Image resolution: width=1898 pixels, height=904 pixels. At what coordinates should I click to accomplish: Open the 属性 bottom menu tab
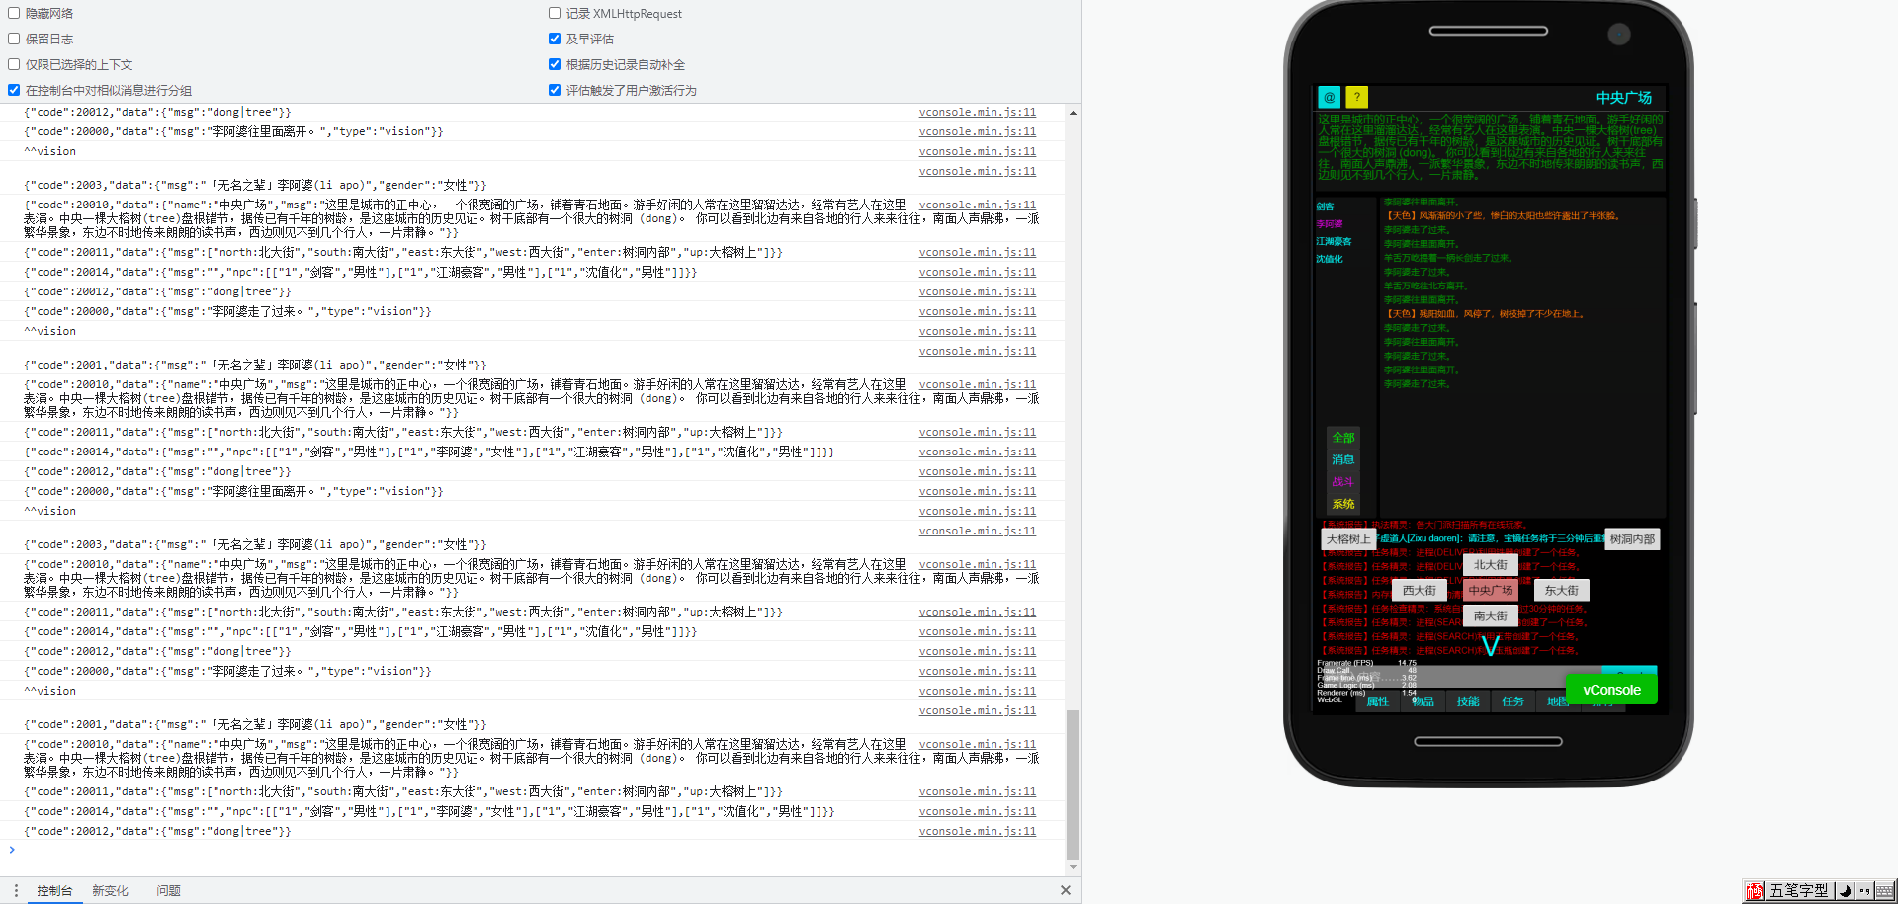pyautogui.click(x=1378, y=701)
